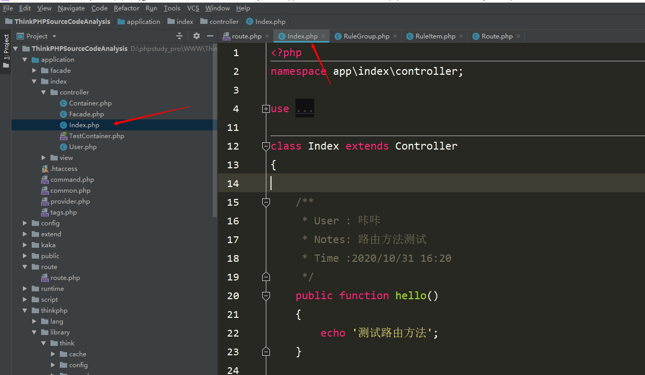Screen dimensions: 645x375
Task: Switch to the Route.php tab
Action: coord(497,36)
